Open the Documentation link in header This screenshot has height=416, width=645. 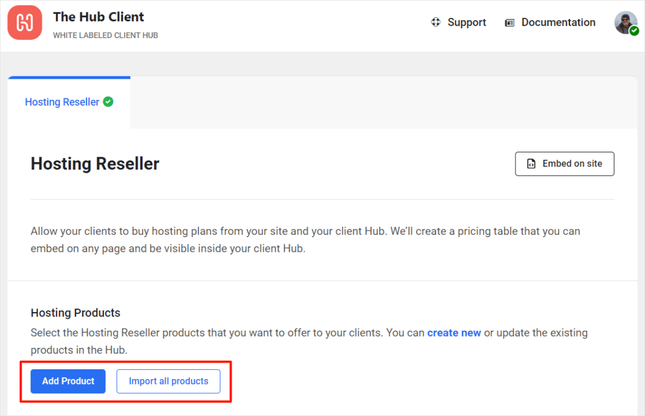click(x=558, y=23)
